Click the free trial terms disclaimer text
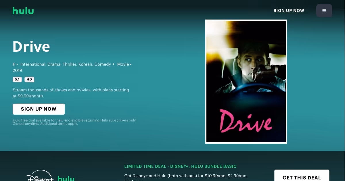 pos(74,122)
